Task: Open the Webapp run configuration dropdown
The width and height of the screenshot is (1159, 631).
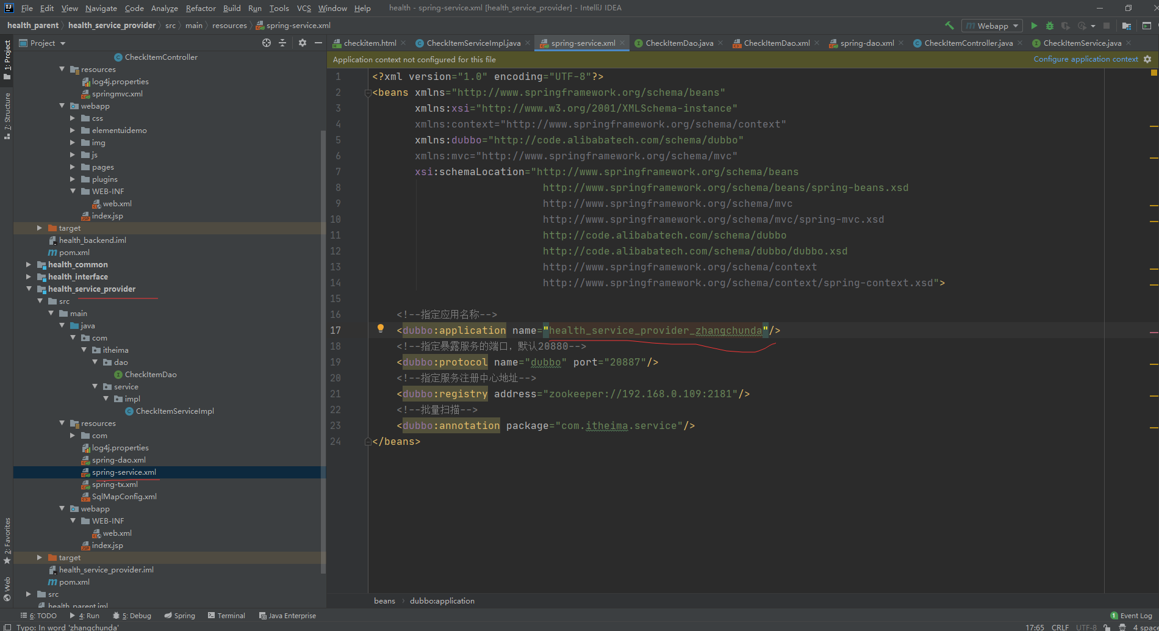Action: [992, 26]
